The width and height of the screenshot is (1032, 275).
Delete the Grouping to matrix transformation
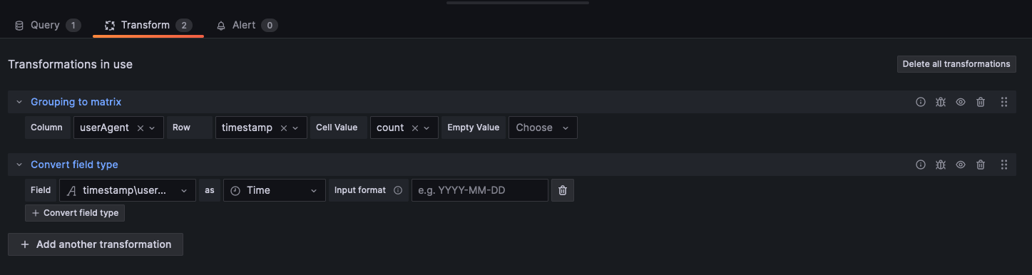[x=981, y=102]
